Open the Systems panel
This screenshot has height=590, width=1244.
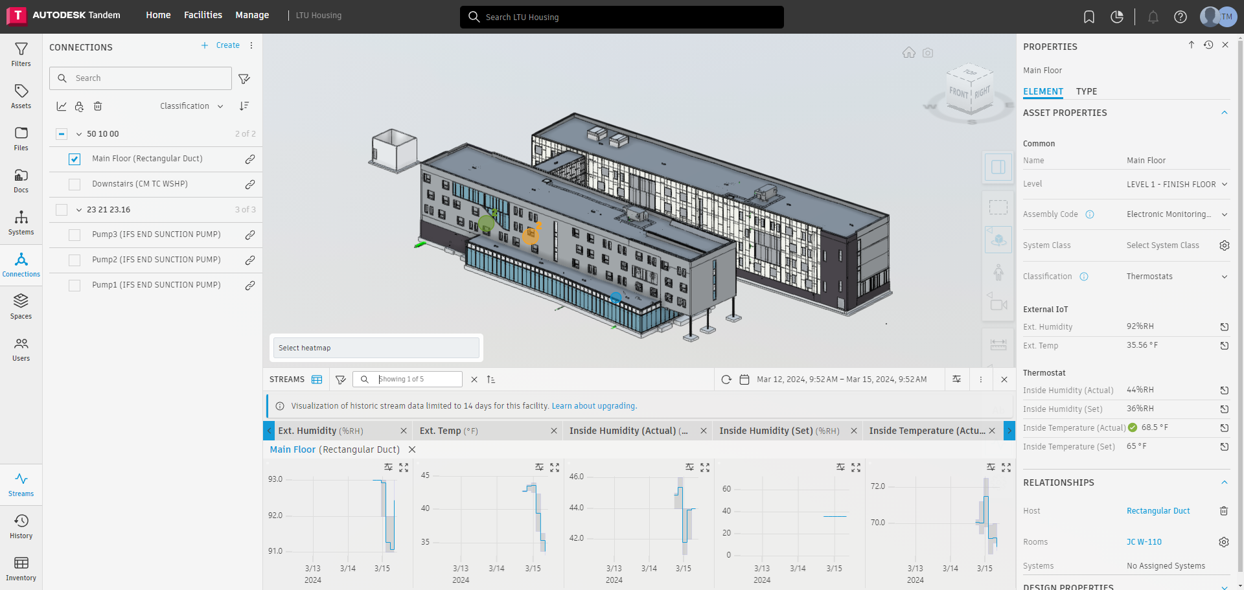click(x=21, y=223)
